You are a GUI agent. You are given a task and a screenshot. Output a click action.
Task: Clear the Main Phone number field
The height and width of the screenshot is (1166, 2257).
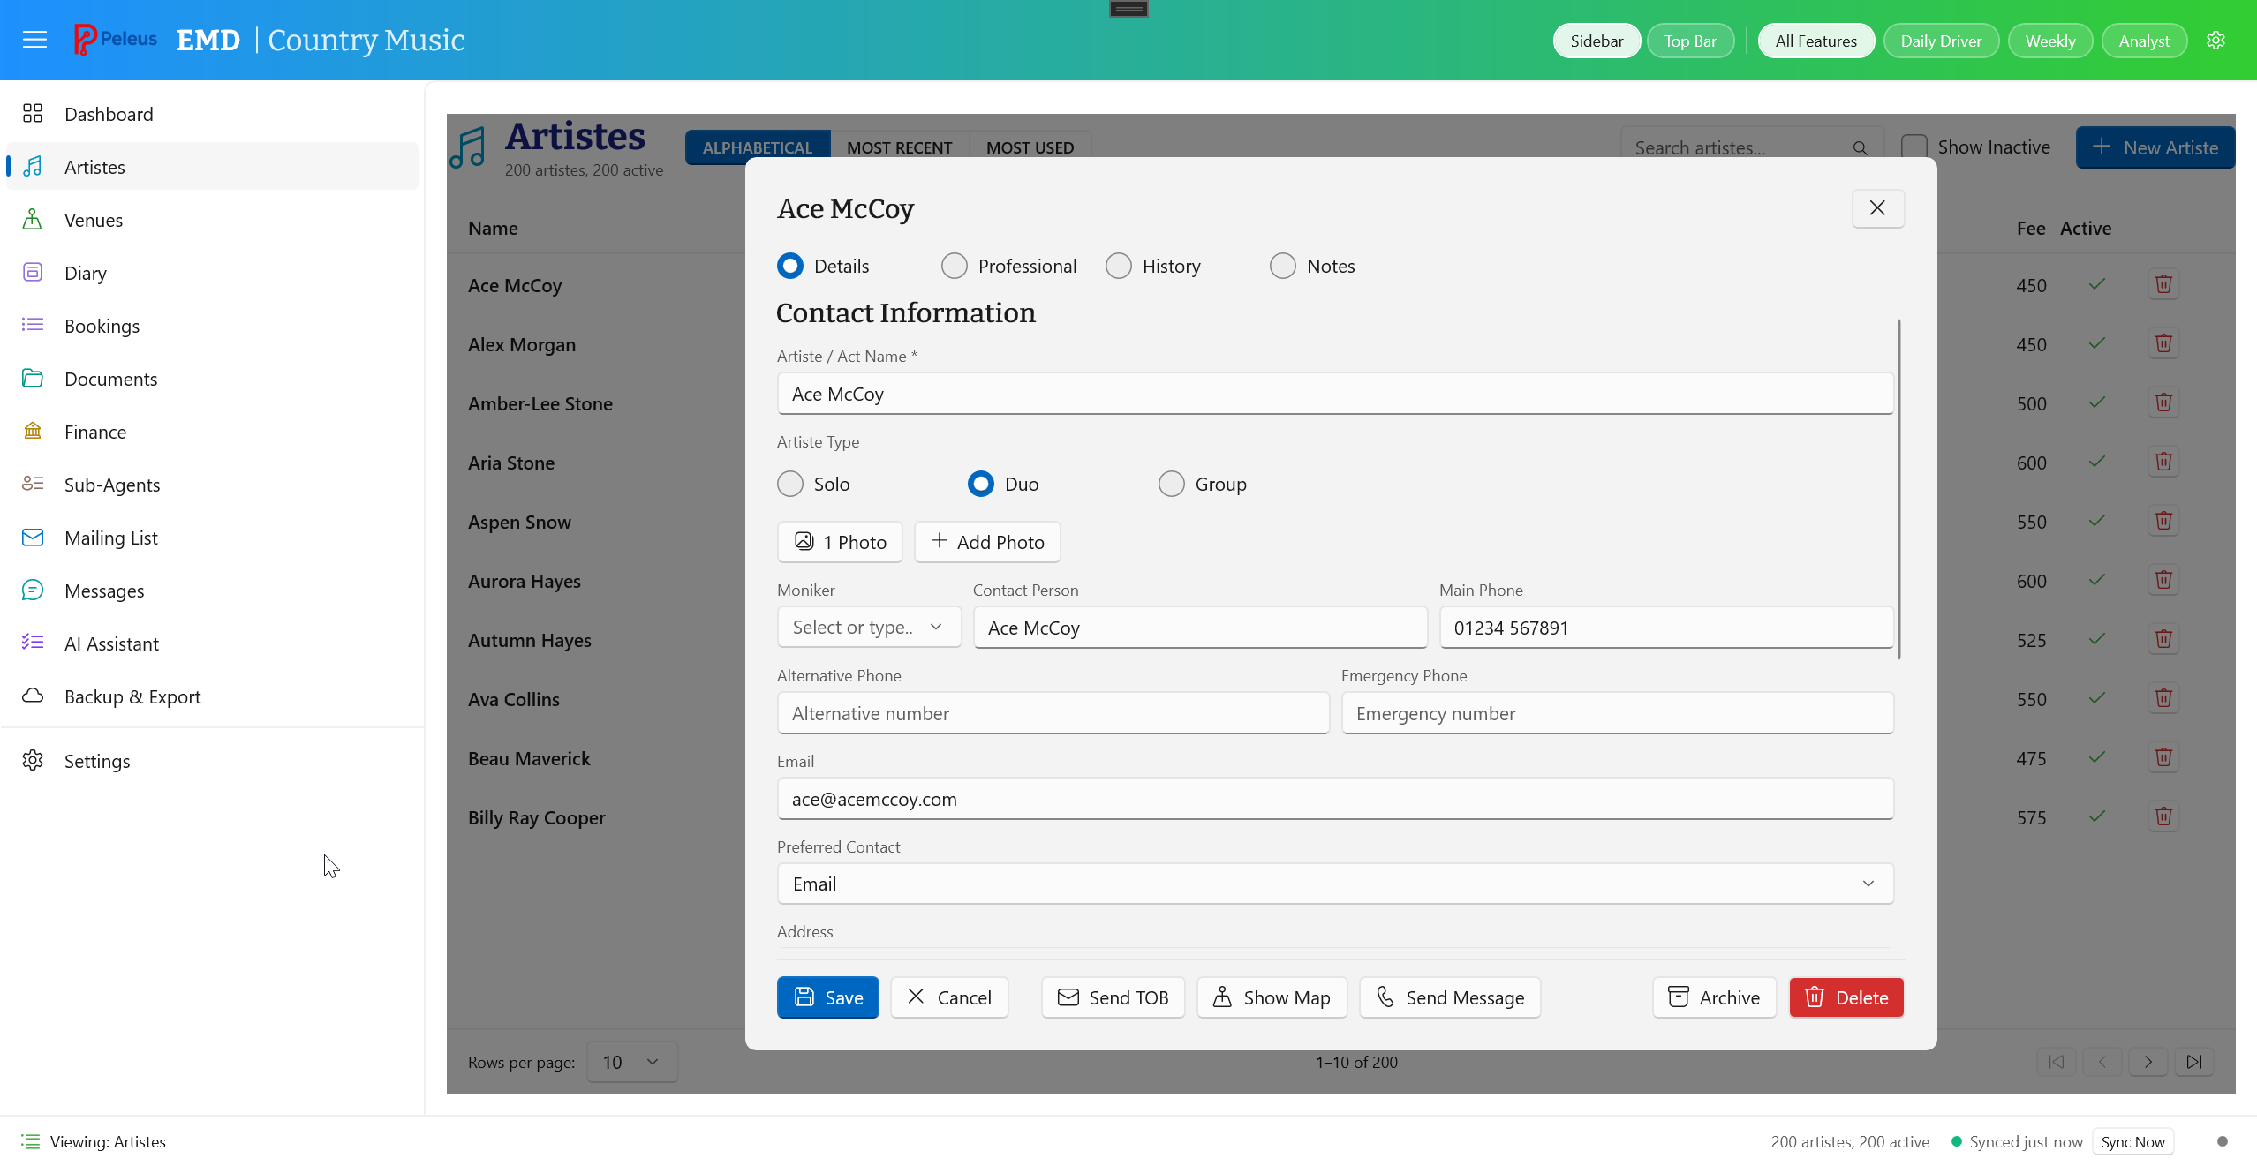coord(1664,628)
